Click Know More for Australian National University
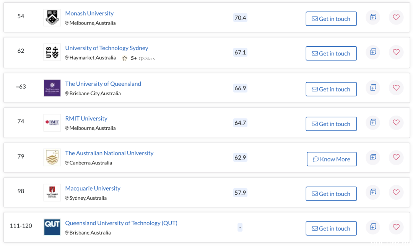Screen dimensions: 413x246 coord(332,159)
